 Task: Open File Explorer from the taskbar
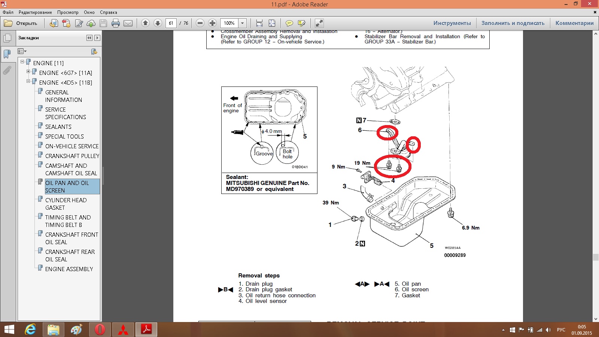(54, 330)
